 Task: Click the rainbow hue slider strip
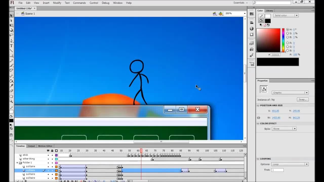[x=283, y=40]
